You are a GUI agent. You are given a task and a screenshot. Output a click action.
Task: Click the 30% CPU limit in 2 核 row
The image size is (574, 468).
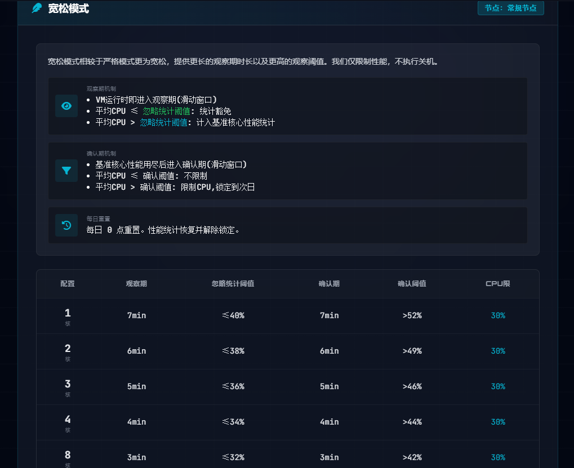[x=497, y=351]
